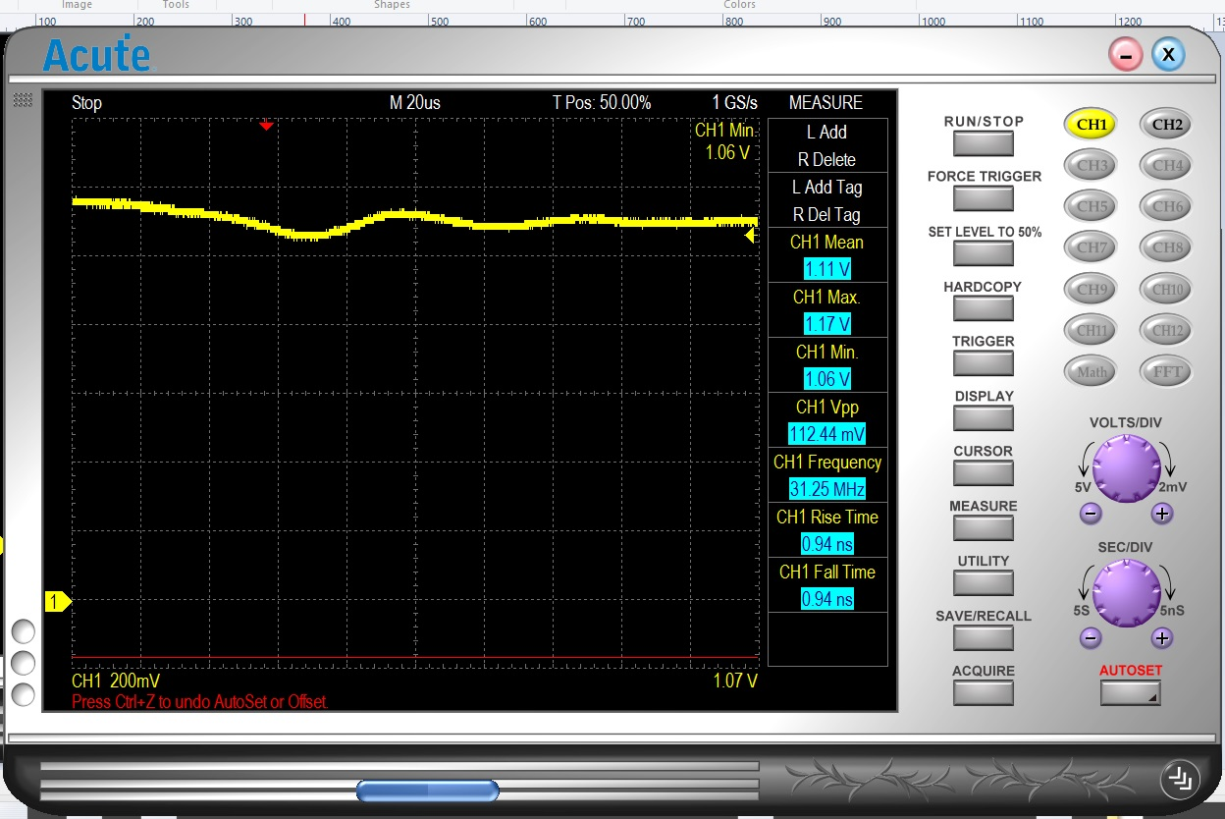Enable channel CH5
The width and height of the screenshot is (1225, 819).
click(1092, 207)
